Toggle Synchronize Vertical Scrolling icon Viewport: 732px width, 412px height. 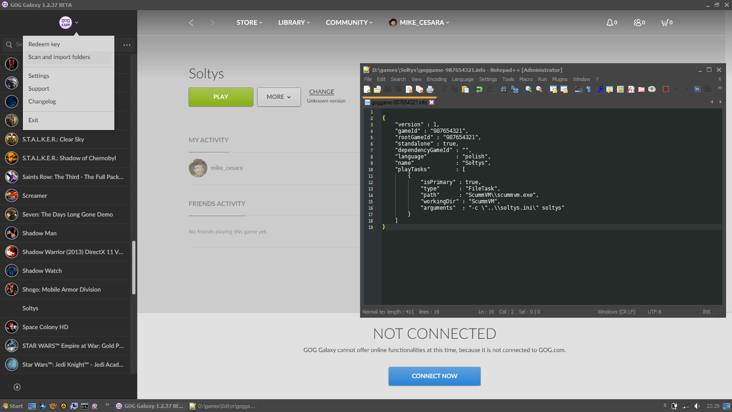[553, 89]
